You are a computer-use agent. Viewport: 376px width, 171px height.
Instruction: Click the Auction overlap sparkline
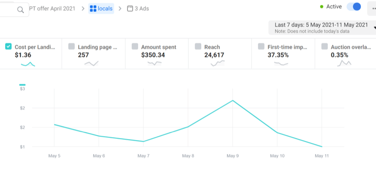(x=345, y=63)
